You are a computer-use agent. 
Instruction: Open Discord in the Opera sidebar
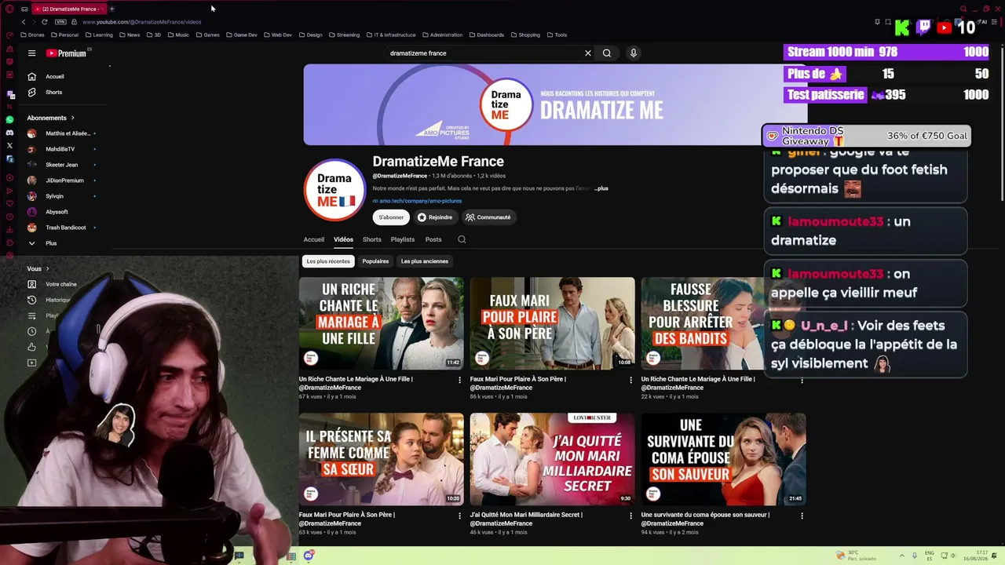coord(9,133)
